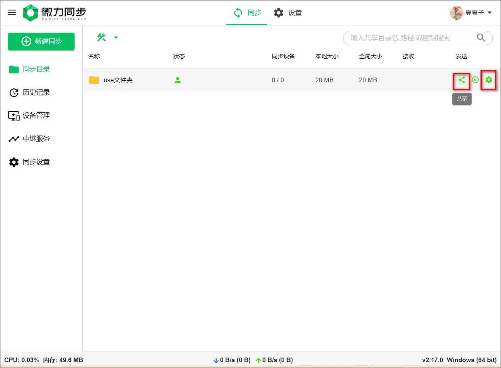Open 同步设置 in the sidebar
501x368 pixels.
[x=30, y=162]
